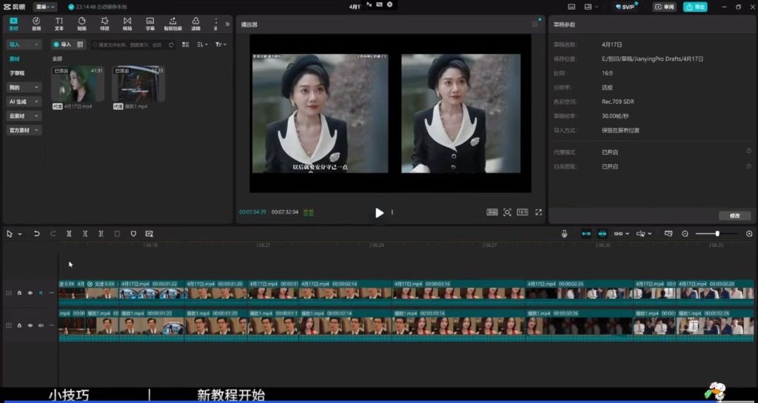Open the 转场 transitions tab

tap(127, 24)
